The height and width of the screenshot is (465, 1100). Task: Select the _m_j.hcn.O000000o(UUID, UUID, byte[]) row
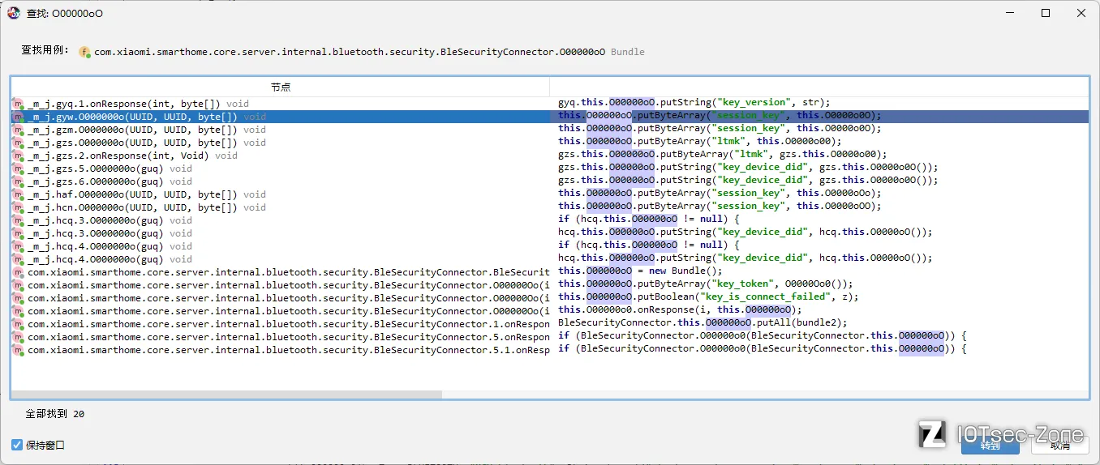pos(146,207)
